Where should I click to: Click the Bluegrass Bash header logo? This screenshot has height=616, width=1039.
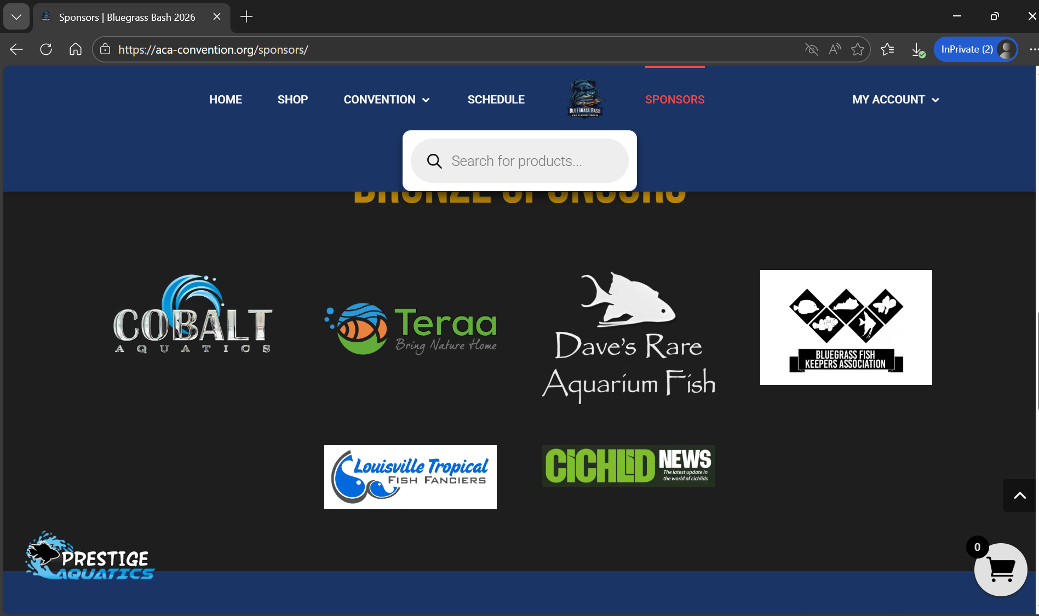coord(585,99)
